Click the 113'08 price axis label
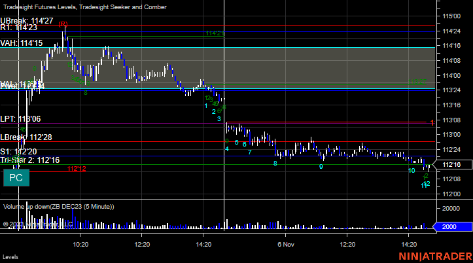This screenshot has width=473, height=263. 451,120
